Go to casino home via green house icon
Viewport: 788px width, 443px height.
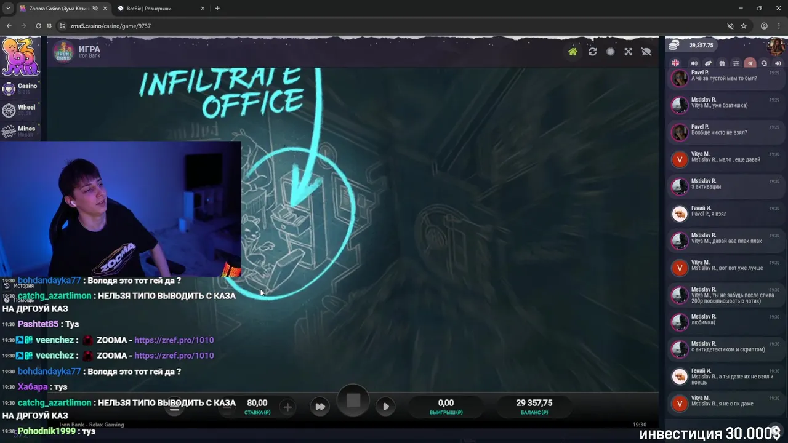(x=573, y=52)
